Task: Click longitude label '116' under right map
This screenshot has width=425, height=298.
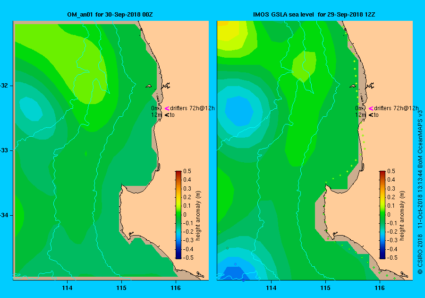Action: (x=380, y=288)
